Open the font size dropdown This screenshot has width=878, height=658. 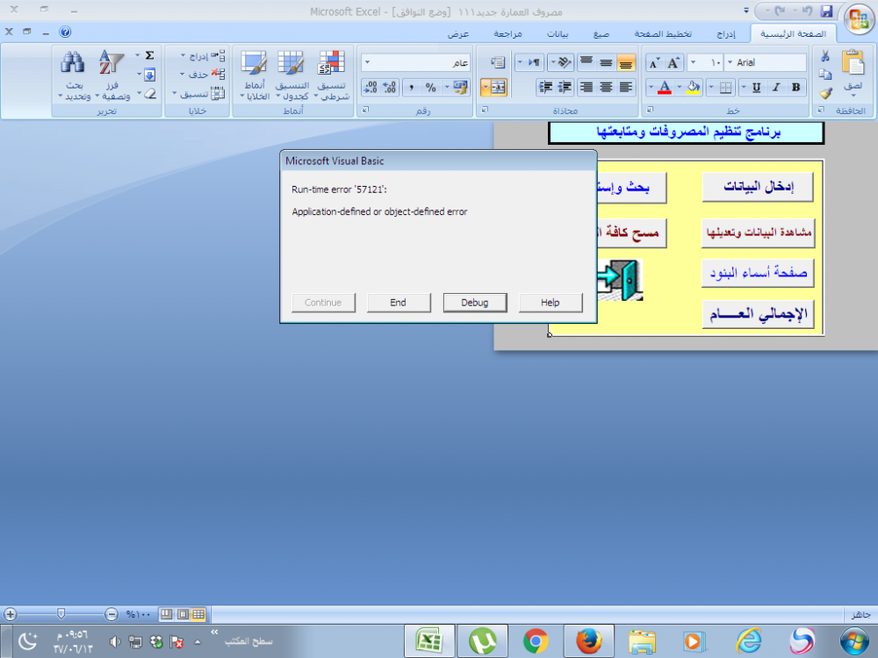pos(694,62)
